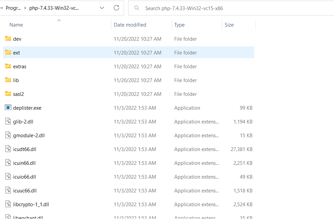Select the glib-2.dll file name
The width and height of the screenshot is (334, 221).
tap(23, 122)
